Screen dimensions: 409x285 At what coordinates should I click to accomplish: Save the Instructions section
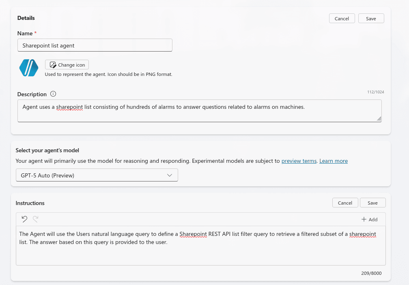[x=372, y=203]
